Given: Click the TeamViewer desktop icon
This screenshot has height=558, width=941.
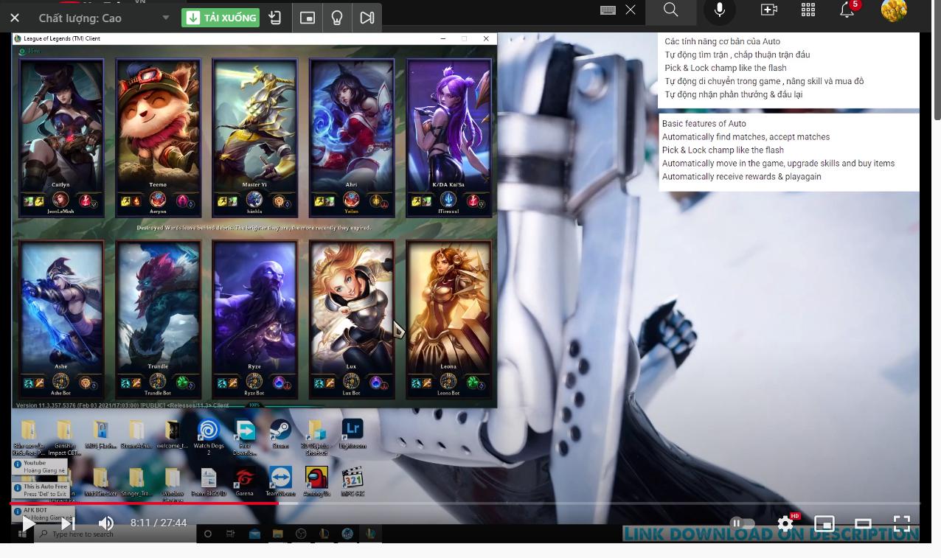Looking at the screenshot, I should point(280,481).
